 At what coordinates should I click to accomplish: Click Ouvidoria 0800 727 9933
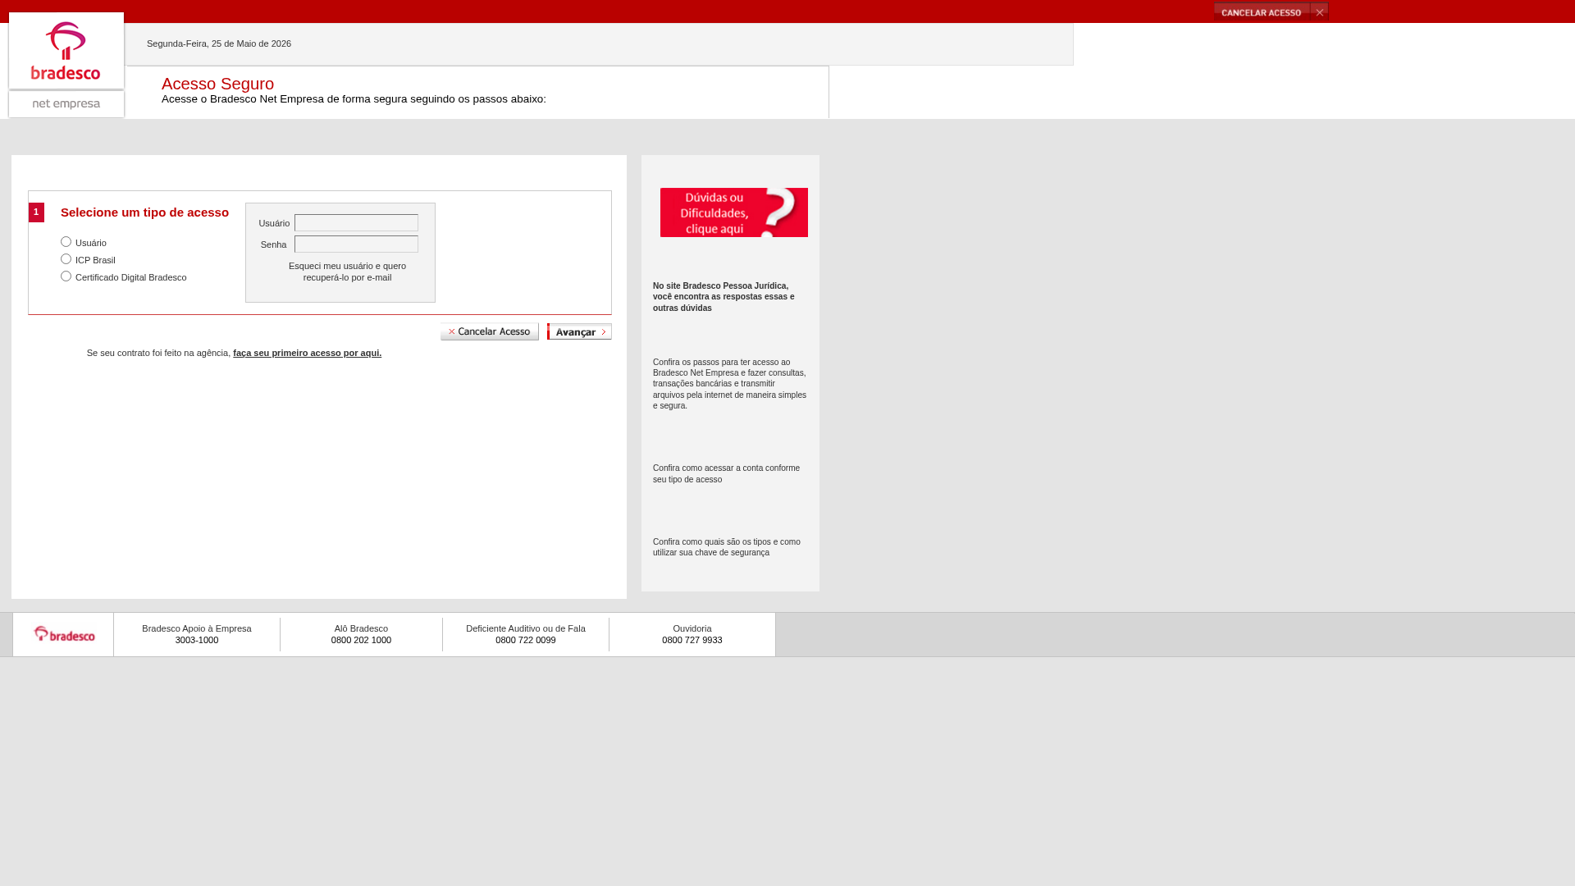692,634
